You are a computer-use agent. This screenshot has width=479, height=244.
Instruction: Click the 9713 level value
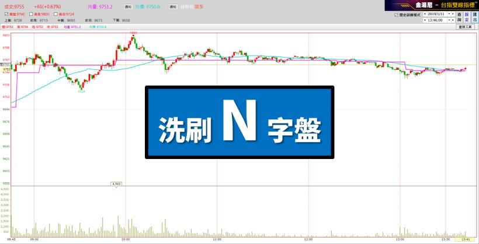[x=44, y=20]
